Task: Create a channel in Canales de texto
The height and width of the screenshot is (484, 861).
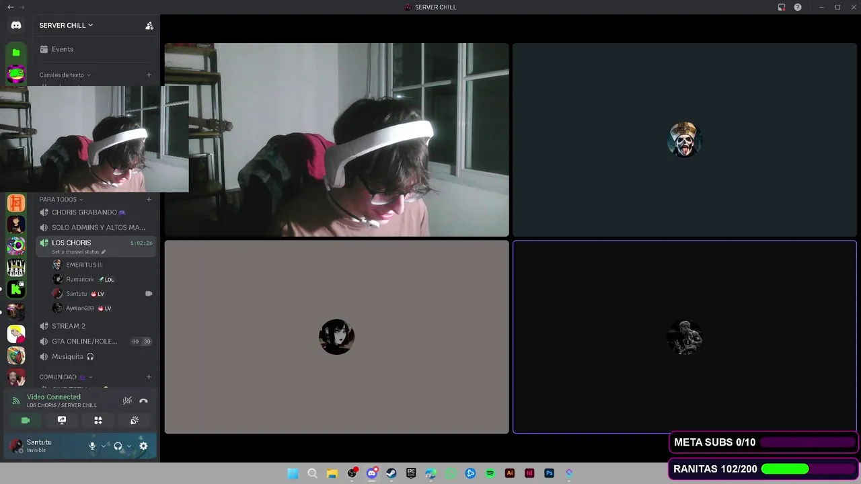Action: [x=149, y=75]
